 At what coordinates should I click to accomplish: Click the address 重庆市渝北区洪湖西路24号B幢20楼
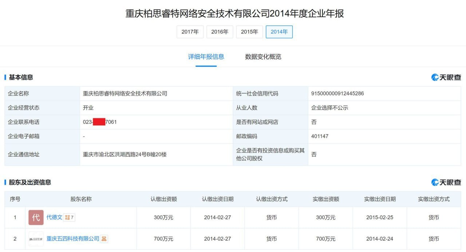pyautogui.click(x=125, y=154)
